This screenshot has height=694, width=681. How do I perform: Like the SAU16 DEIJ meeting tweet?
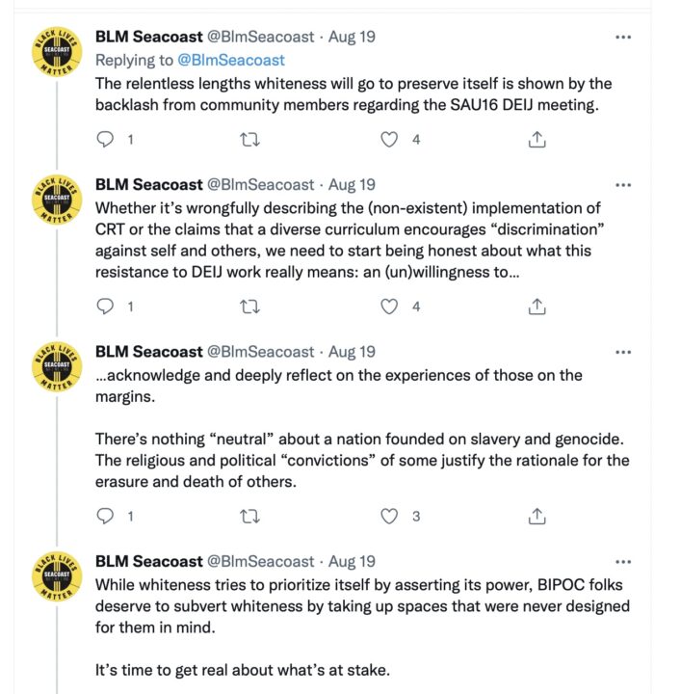pyautogui.click(x=389, y=140)
